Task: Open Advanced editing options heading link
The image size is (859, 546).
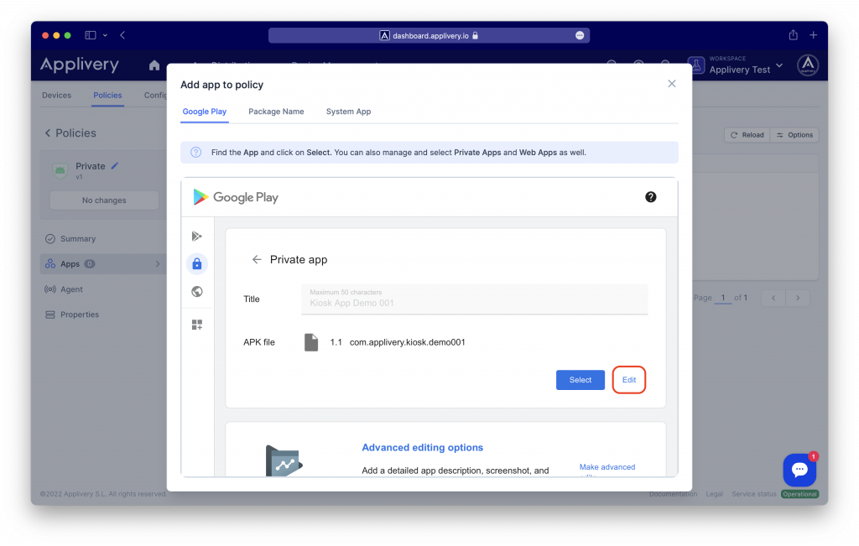Action: 423,447
